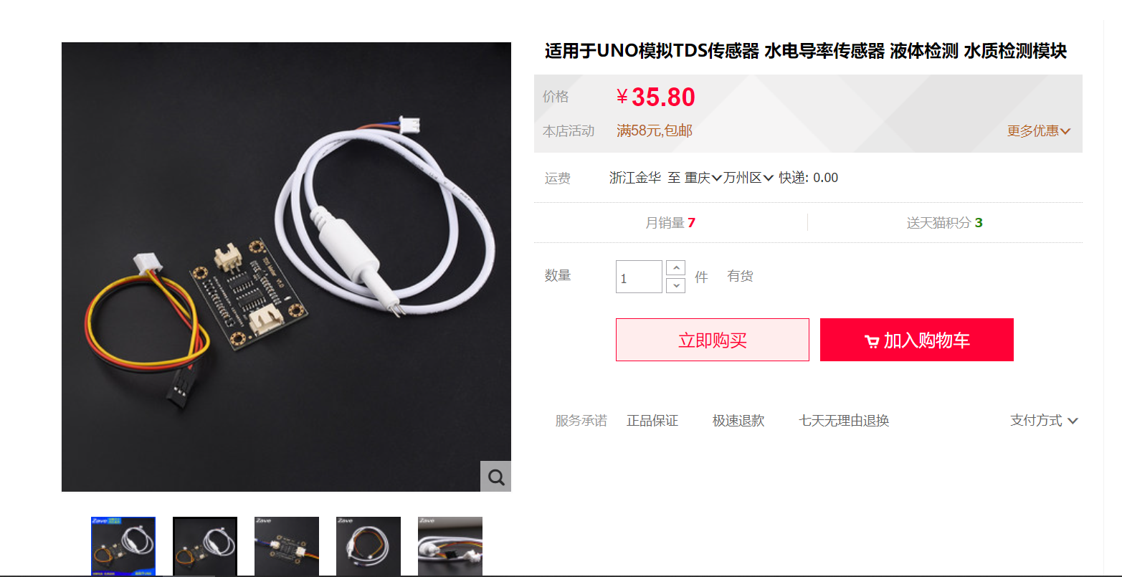Click the 极速退款 service link
The width and height of the screenshot is (1122, 577).
(738, 421)
